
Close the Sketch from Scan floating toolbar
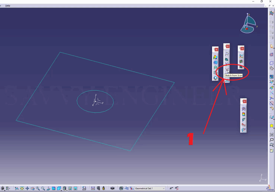click(x=228, y=46)
